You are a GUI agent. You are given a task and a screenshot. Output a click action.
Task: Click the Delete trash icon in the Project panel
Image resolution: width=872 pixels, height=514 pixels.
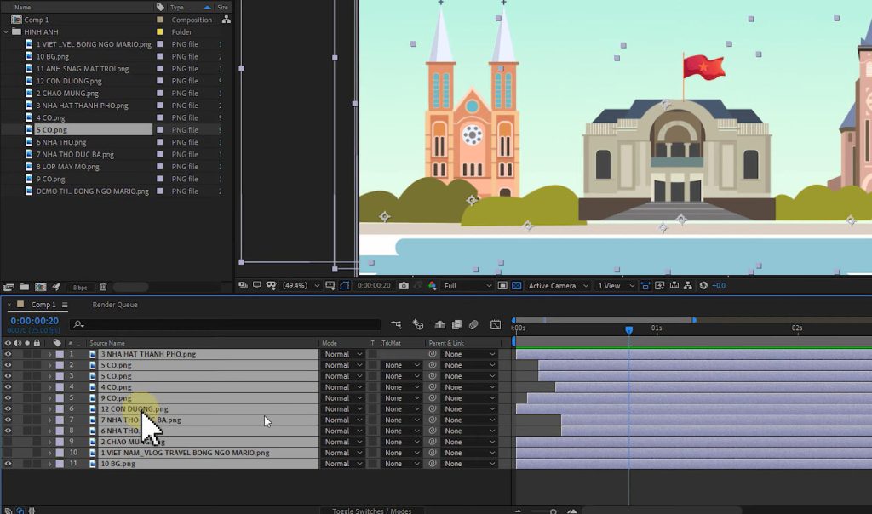pos(103,287)
